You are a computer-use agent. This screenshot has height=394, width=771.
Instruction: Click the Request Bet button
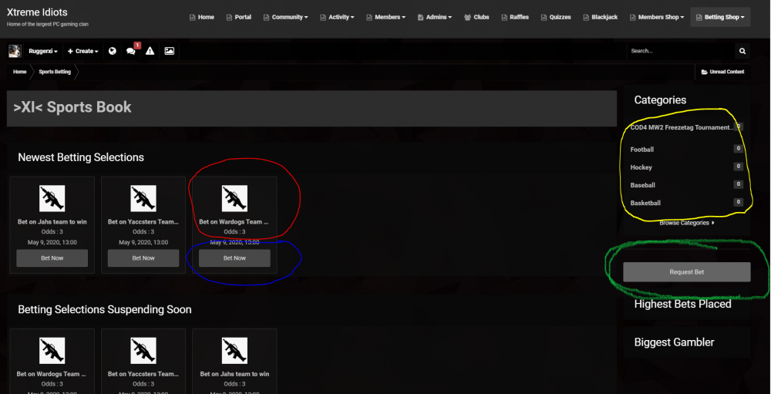click(x=686, y=272)
